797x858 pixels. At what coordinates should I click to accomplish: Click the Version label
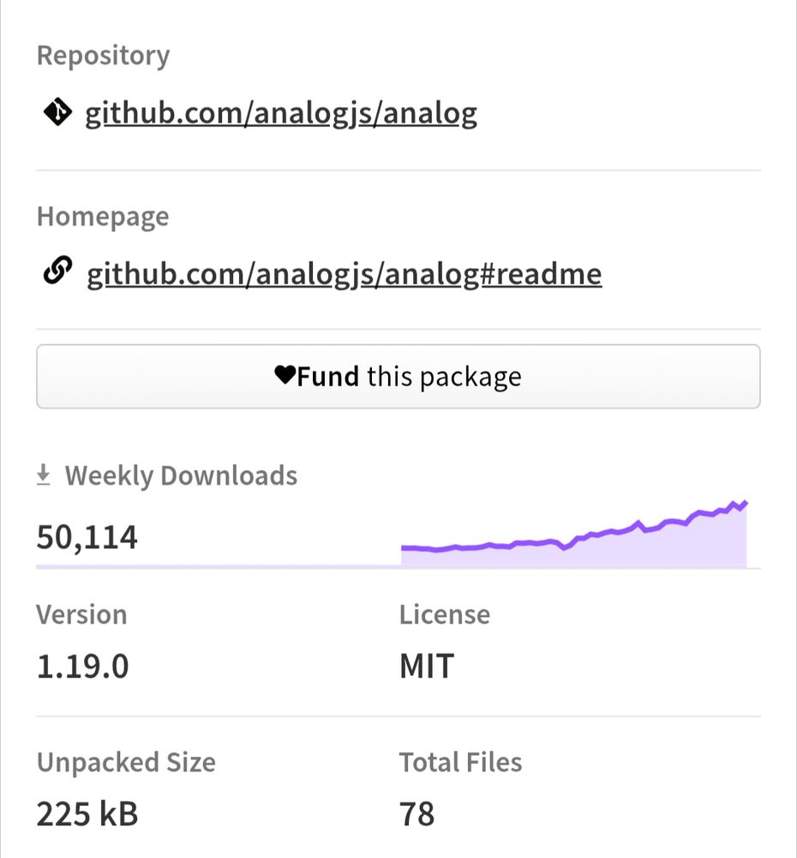[x=81, y=614]
